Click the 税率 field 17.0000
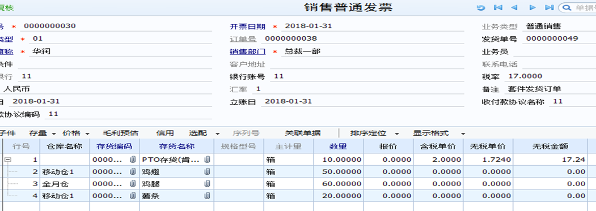The width and height of the screenshot is (596, 211). (x=550, y=76)
